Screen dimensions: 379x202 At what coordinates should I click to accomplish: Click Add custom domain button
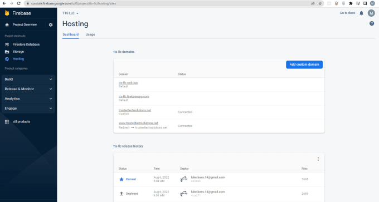click(304, 65)
